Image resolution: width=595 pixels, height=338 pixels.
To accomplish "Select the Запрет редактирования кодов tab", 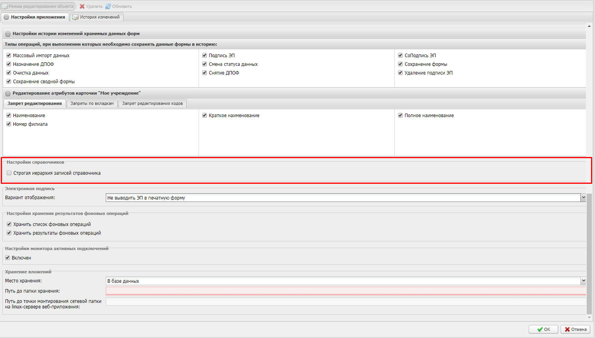I will coord(152,103).
